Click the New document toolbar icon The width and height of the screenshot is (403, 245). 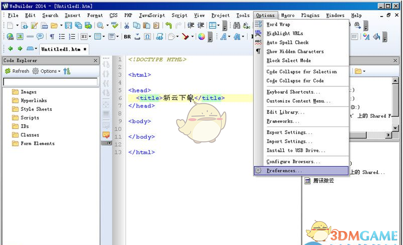click(x=10, y=25)
